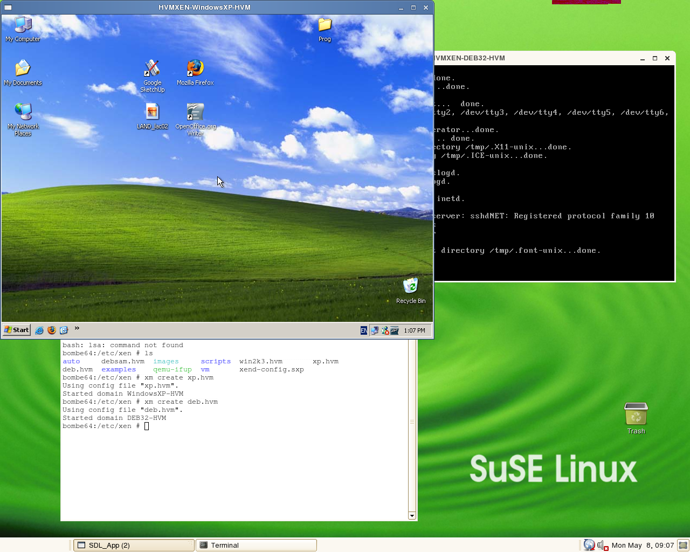Open the SuSE Trash icon

tap(636, 415)
